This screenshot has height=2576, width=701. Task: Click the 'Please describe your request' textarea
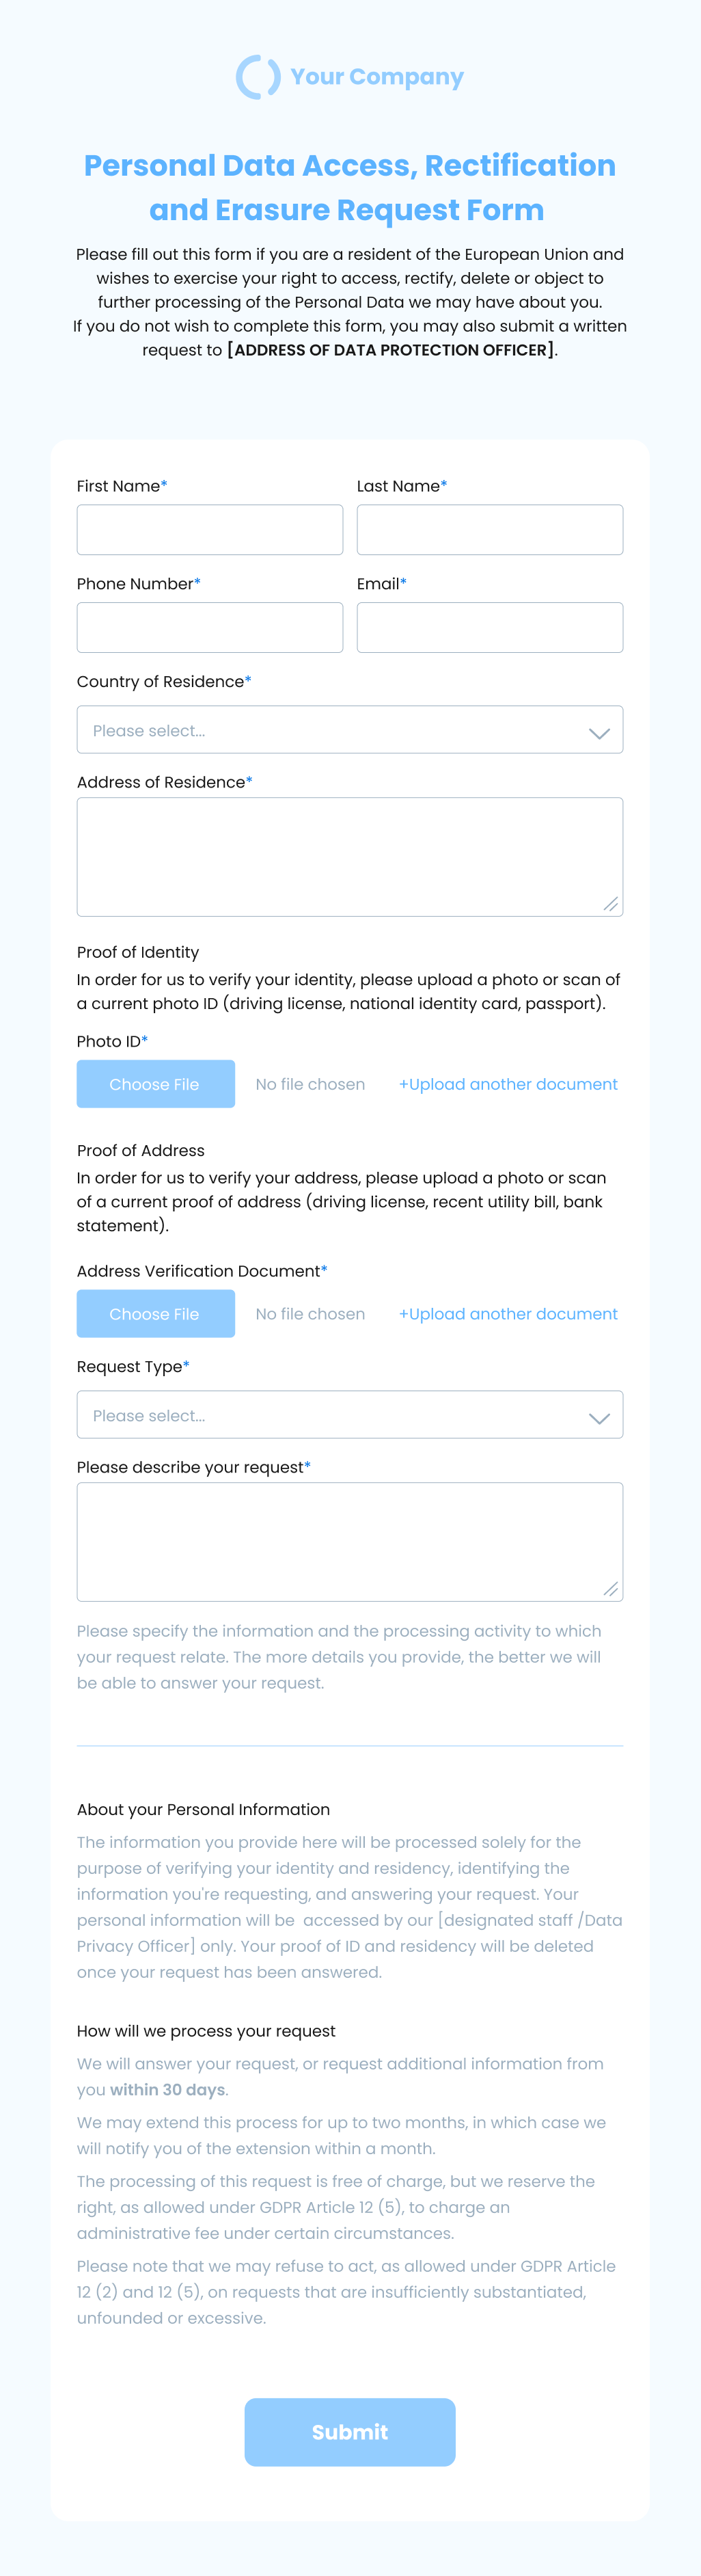349,1540
